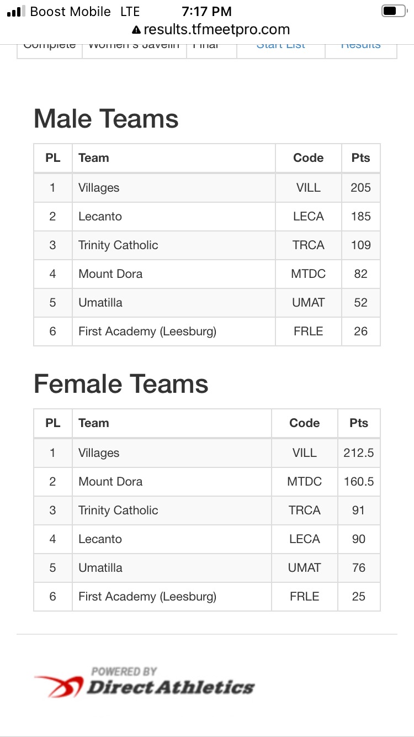Tap the security warning icon in address bar
Viewport: 414px width, 737px height.
point(135,29)
